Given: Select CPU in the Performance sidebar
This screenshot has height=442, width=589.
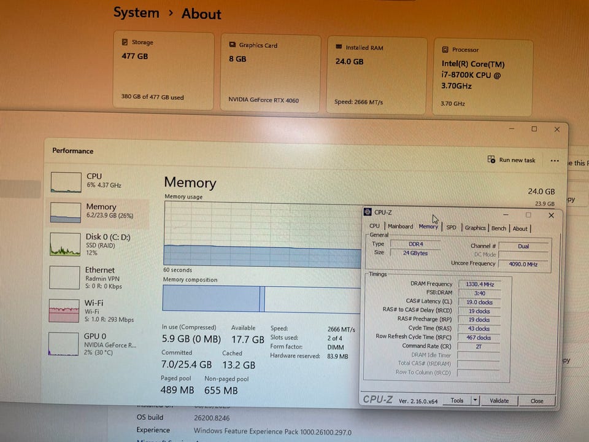Looking at the screenshot, I should [x=98, y=182].
